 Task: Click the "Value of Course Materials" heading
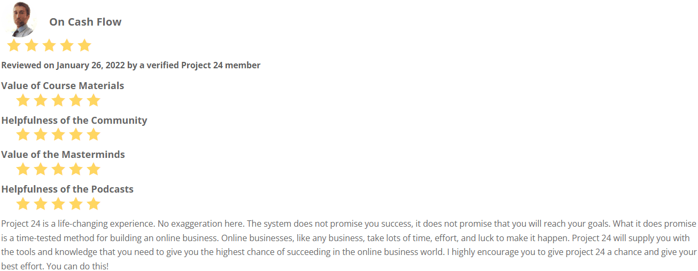[63, 86]
